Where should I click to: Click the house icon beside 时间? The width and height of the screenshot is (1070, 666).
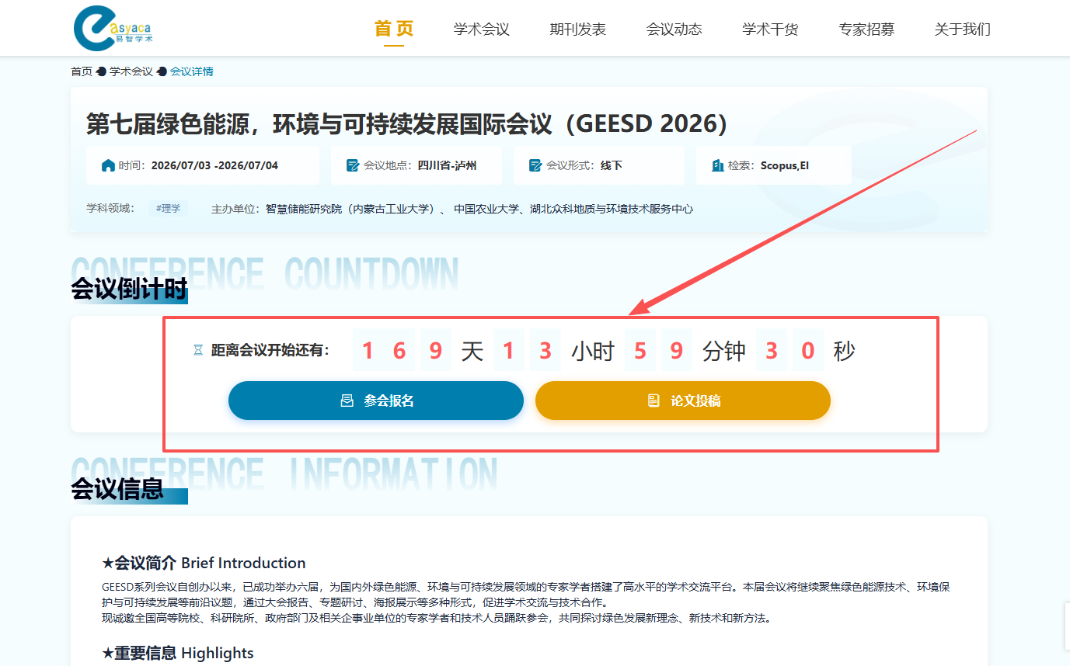[x=109, y=165]
